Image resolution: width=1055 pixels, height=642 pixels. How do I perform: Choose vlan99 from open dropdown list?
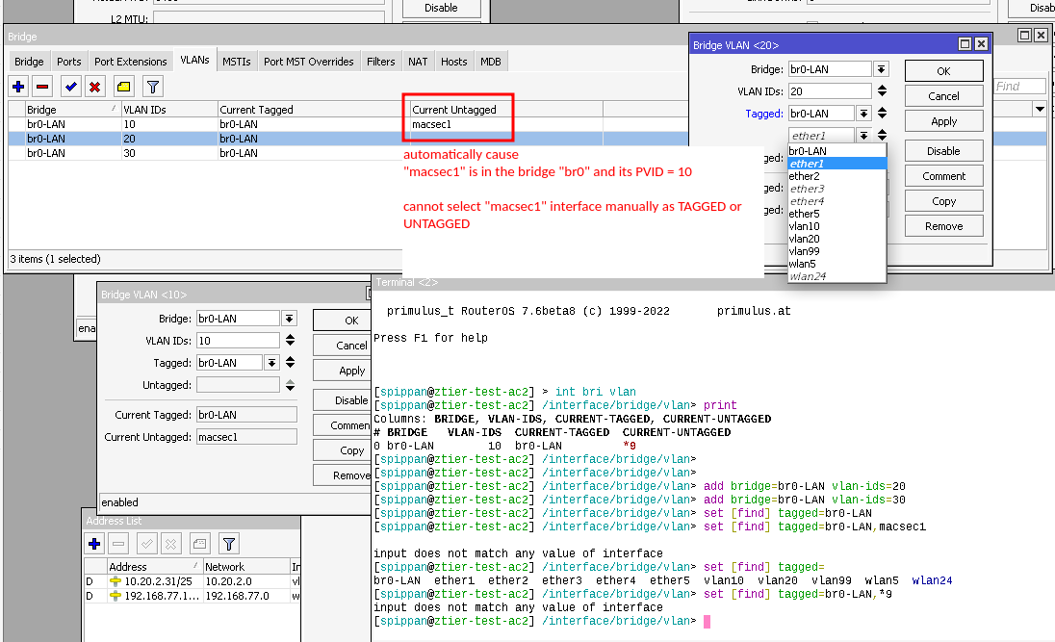pos(837,251)
